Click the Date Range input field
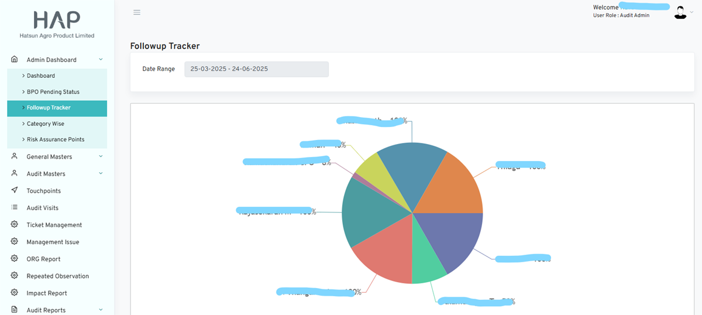Viewport: 702px width, 315px height. (256, 69)
